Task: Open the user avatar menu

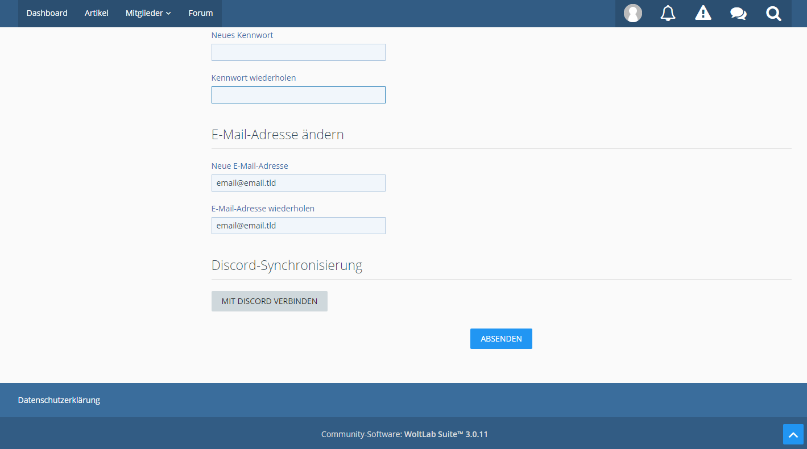Action: [x=632, y=13]
